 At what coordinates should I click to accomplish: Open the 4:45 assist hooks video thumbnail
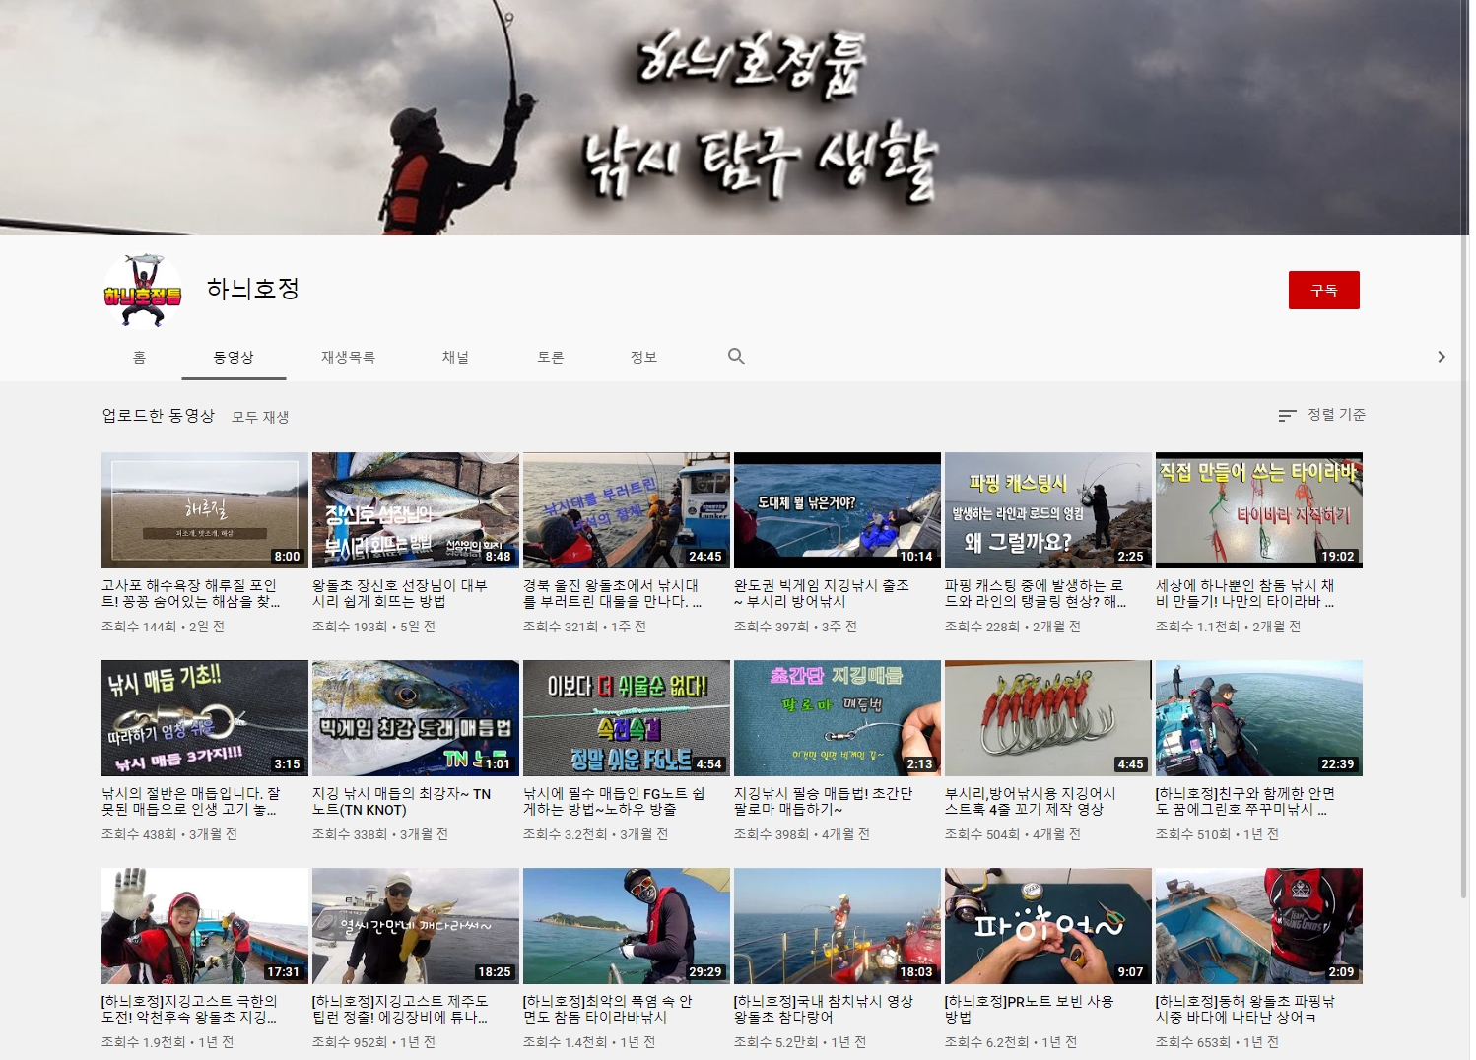point(1047,718)
